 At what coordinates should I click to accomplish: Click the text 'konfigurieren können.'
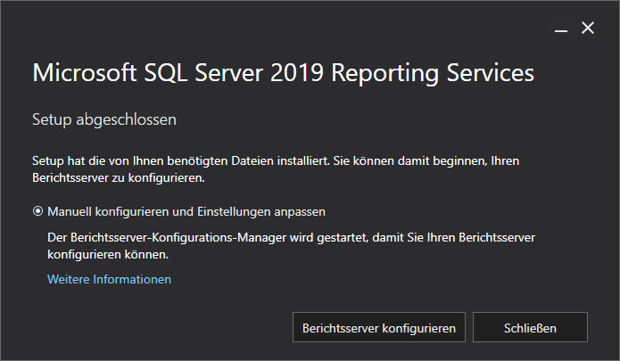[x=108, y=254]
